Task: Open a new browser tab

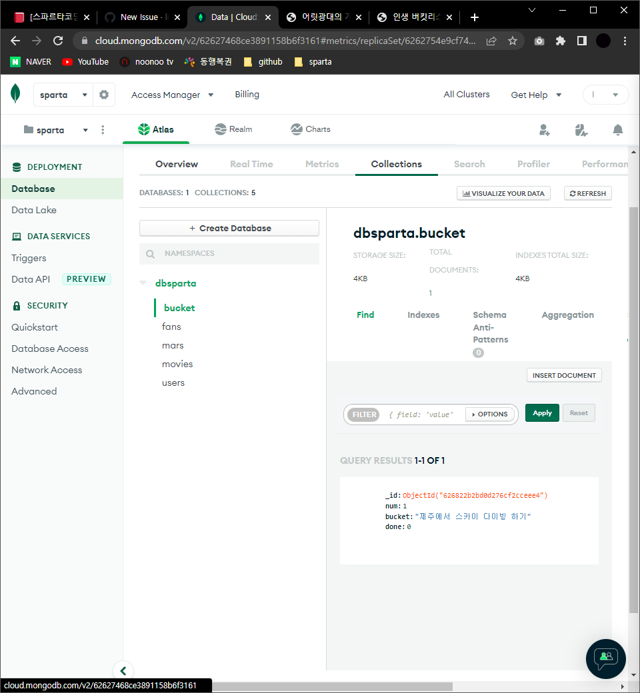Action: [475, 17]
